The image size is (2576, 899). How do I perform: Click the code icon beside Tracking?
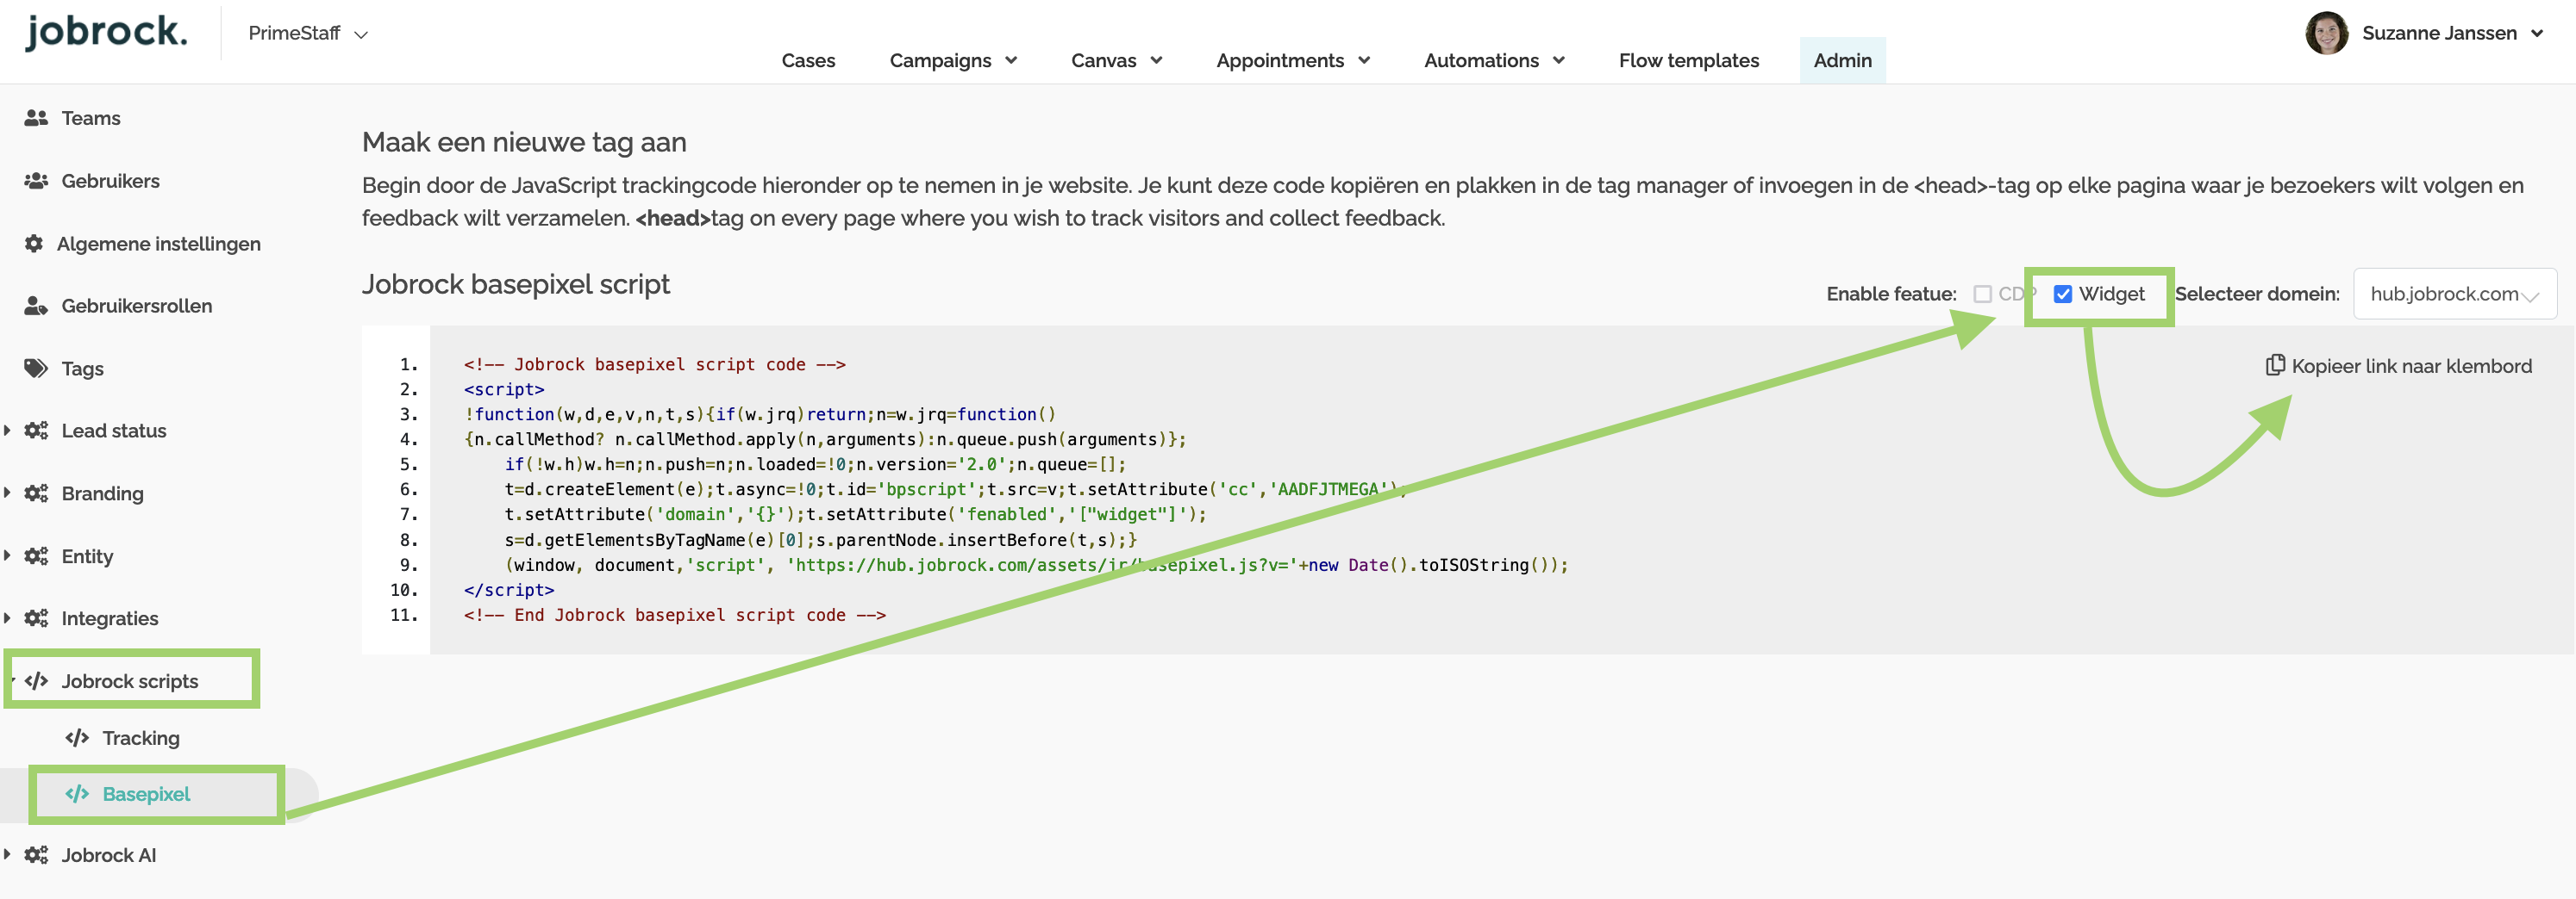77,738
